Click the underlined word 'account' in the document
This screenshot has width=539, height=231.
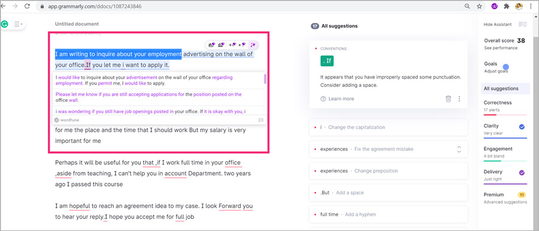click(x=175, y=174)
